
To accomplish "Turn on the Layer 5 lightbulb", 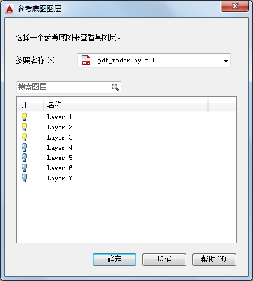I will pyautogui.click(x=24, y=158).
